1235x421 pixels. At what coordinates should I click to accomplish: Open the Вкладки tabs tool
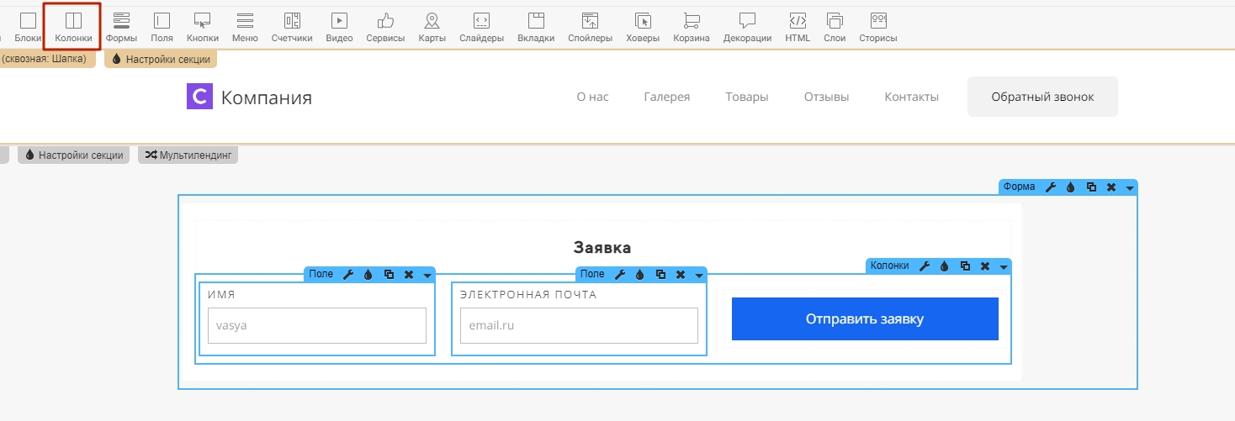coord(536,27)
